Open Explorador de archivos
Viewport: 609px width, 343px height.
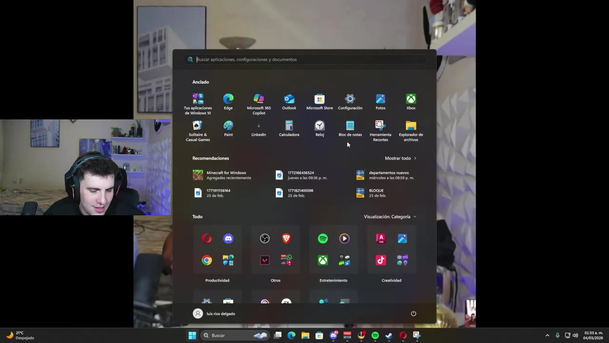coord(411,131)
